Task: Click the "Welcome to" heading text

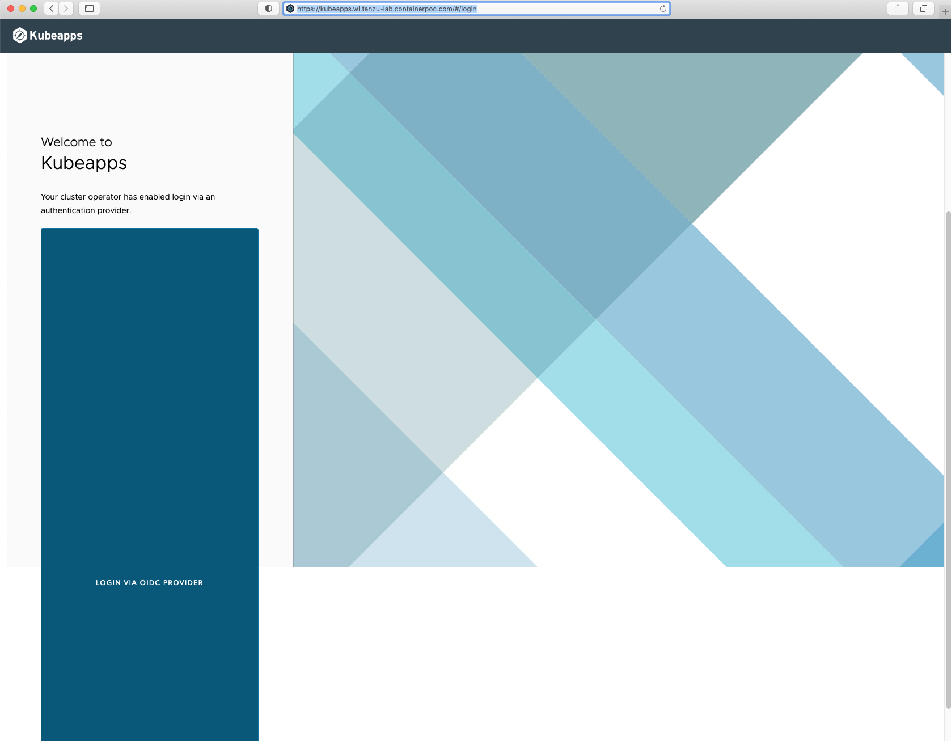Action: (77, 142)
